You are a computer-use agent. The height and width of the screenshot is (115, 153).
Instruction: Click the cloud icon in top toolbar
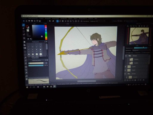click(24, 21)
